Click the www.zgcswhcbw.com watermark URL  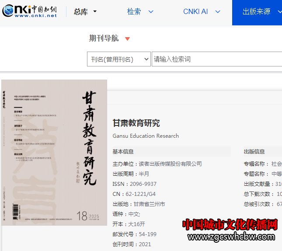tap(233, 237)
